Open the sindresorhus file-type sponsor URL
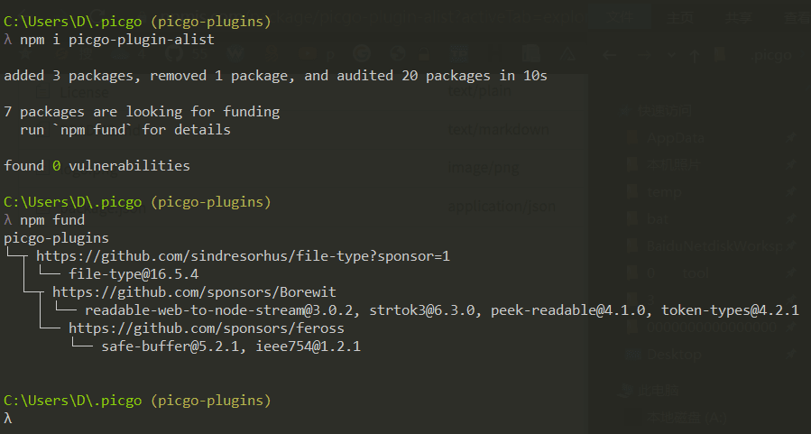This screenshot has width=811, height=434. coord(243,256)
